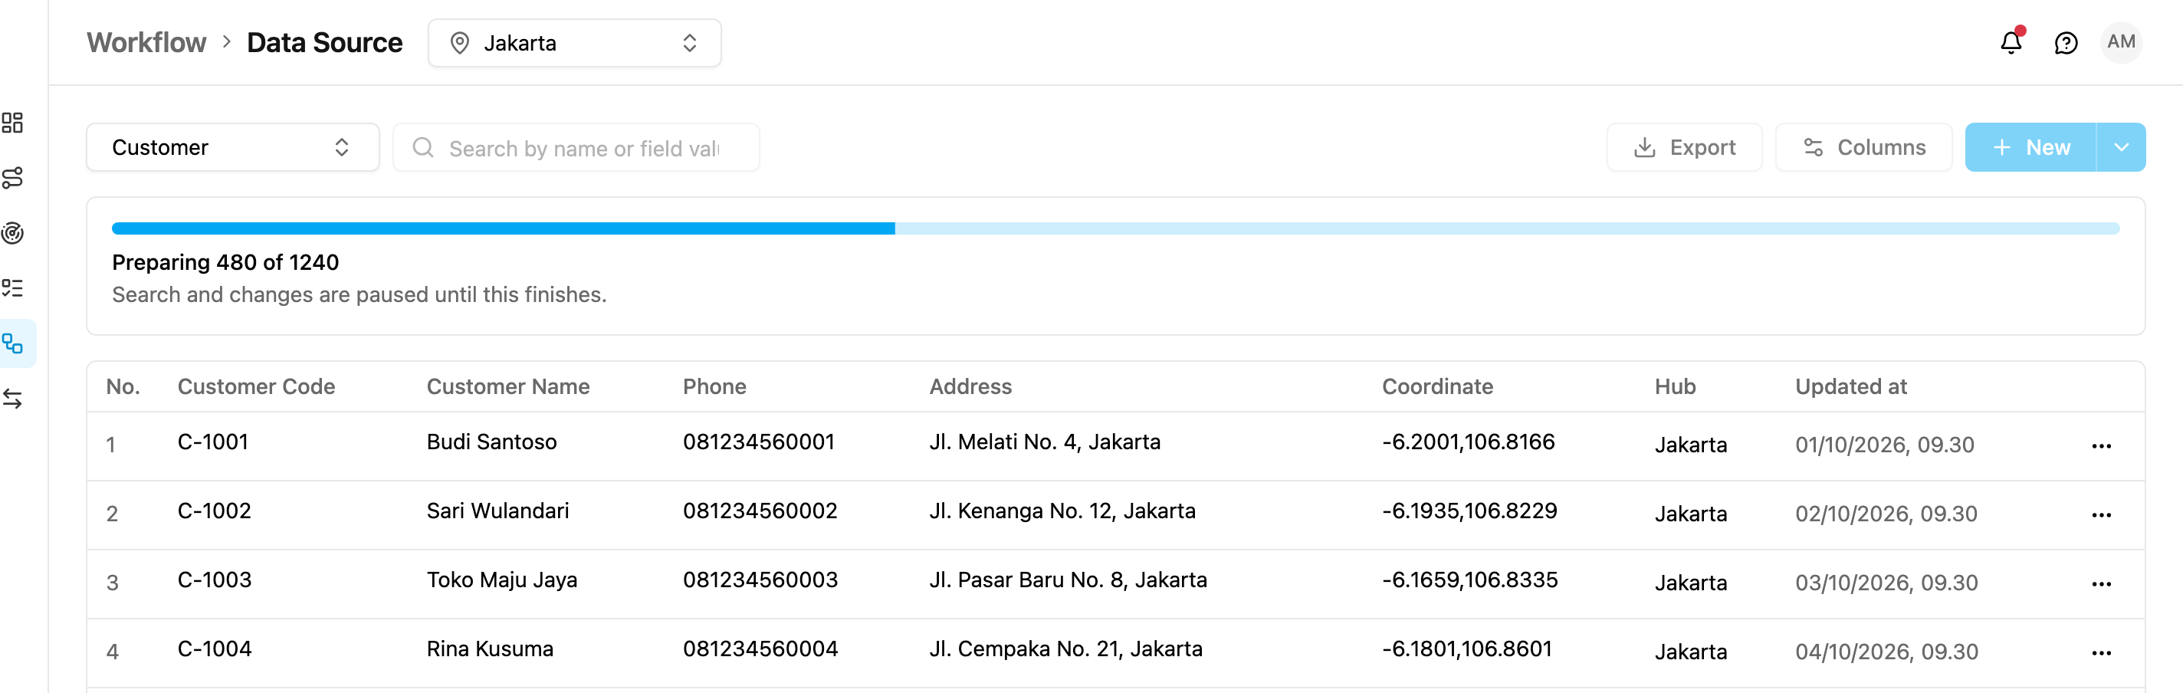The height and width of the screenshot is (693, 2183).
Task: Open the radar target sidebar icon
Action: (13, 233)
